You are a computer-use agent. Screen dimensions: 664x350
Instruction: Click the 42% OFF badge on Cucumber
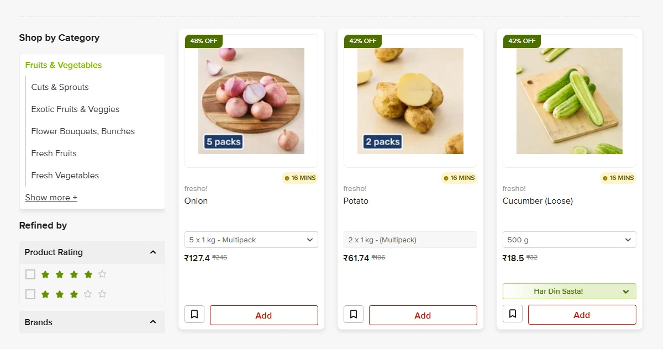click(x=522, y=41)
